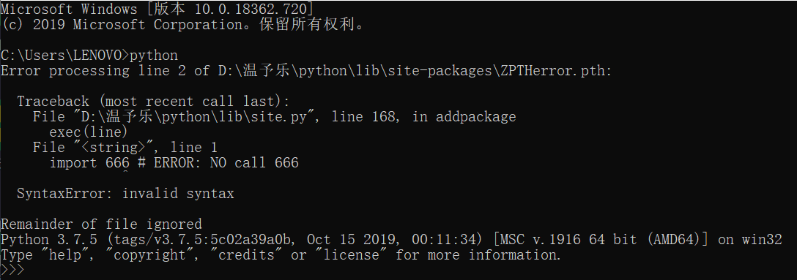Click the "python" command after the prompt

(154, 56)
